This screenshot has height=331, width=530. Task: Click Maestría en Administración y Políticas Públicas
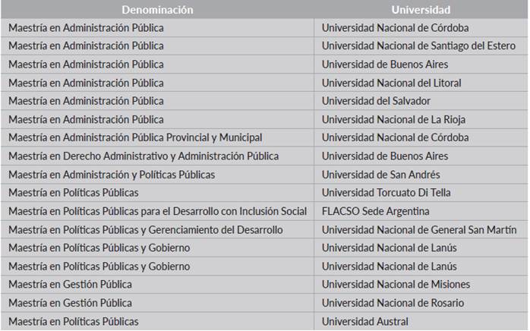coord(112,175)
